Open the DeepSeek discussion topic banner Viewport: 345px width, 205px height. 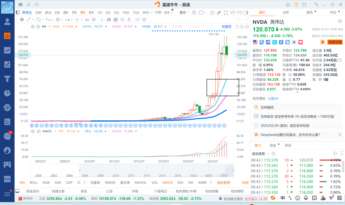tap(290, 135)
